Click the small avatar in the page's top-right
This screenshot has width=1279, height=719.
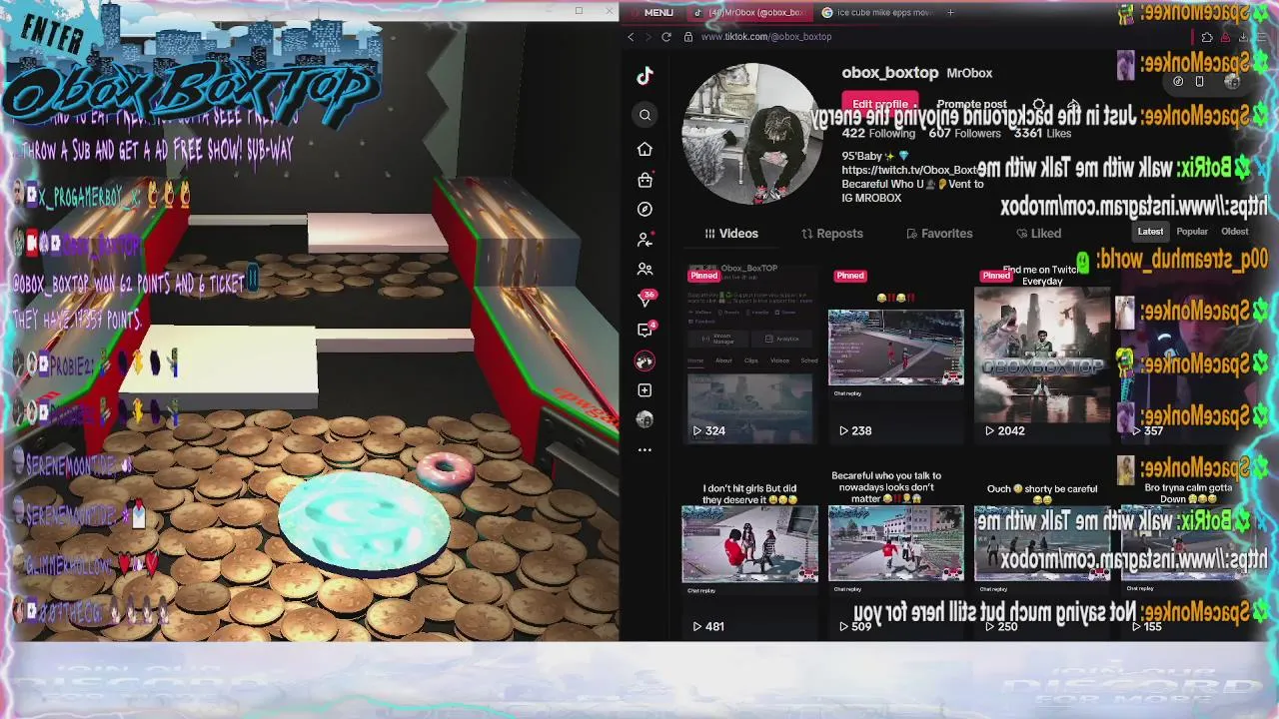point(1232,82)
